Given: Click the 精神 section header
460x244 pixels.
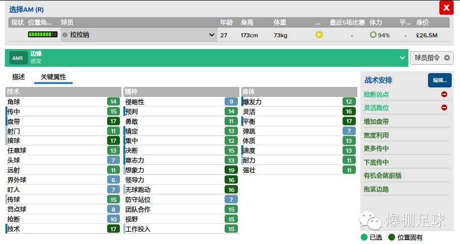Looking at the screenshot, I should 181,91.
